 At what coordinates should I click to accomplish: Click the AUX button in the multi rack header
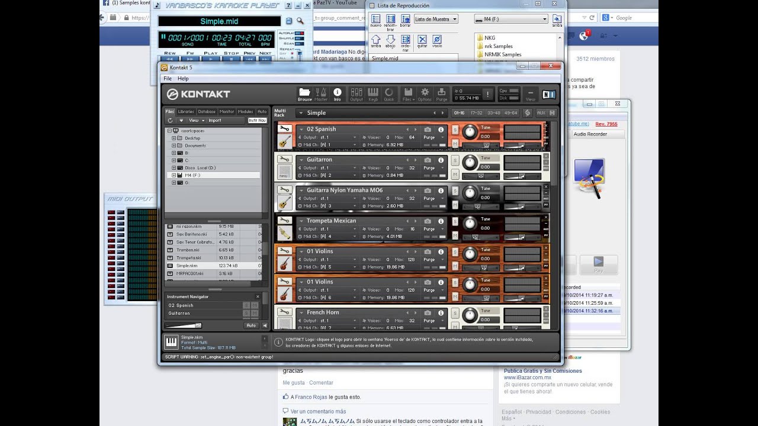pyautogui.click(x=541, y=112)
